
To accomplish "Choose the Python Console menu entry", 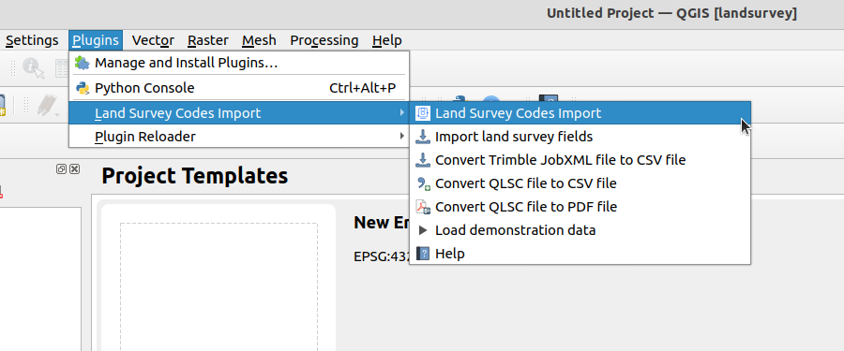I will (239, 88).
